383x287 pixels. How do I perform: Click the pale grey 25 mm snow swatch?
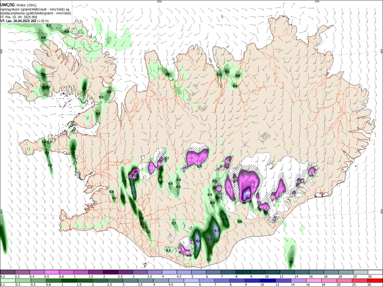coord(360,272)
